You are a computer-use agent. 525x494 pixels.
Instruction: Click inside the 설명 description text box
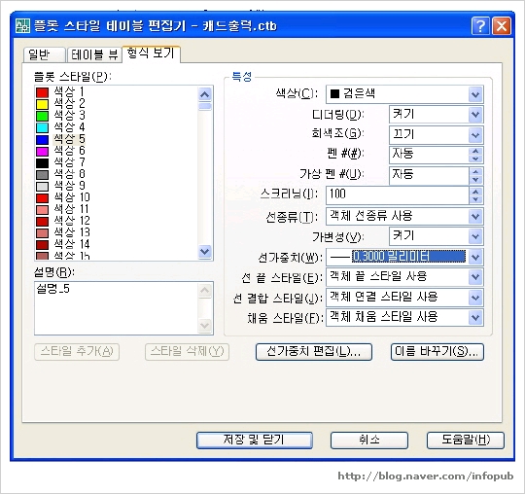click(x=117, y=308)
